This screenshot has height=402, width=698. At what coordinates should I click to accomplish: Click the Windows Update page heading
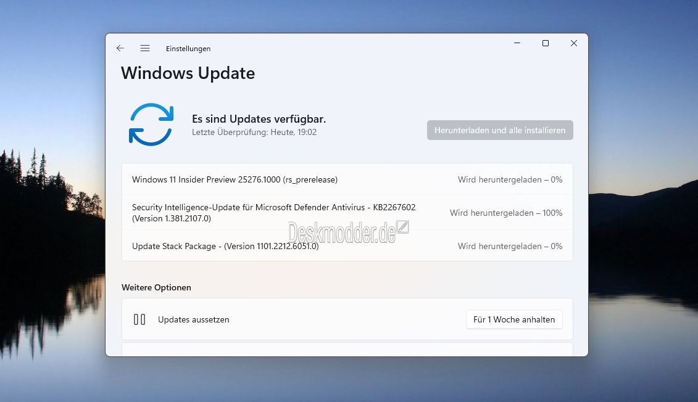pyautogui.click(x=188, y=73)
